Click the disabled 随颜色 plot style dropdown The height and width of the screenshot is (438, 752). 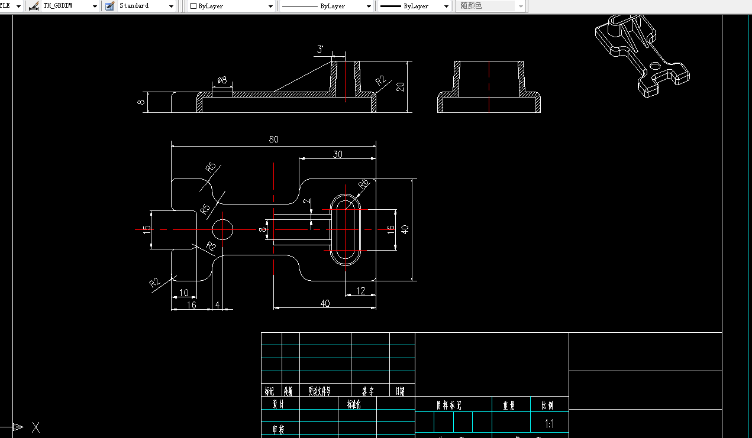pyautogui.click(x=490, y=6)
